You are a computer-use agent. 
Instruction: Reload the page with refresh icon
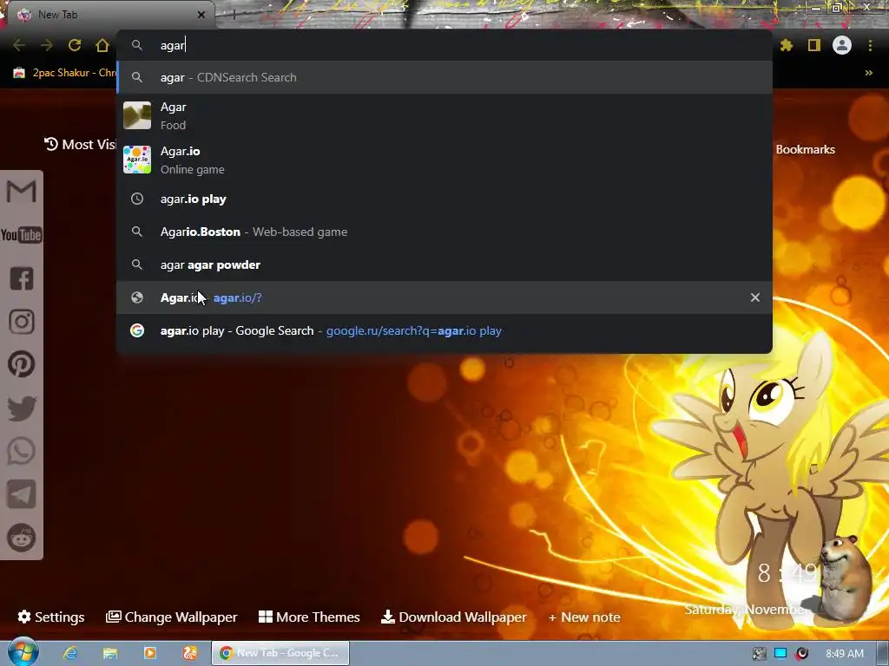point(75,45)
